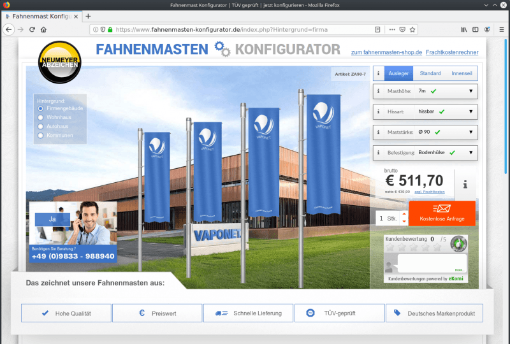Image resolution: width=510 pixels, height=344 pixels.
Task: Open price info icon next to € 511,70
Action: tap(465, 184)
